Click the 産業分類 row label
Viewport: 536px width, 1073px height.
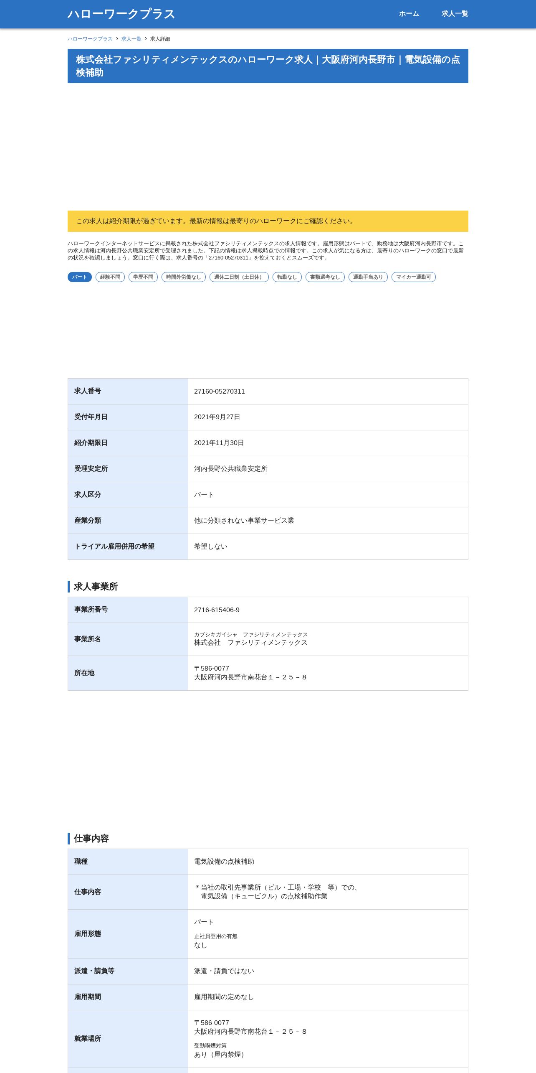[x=88, y=521]
